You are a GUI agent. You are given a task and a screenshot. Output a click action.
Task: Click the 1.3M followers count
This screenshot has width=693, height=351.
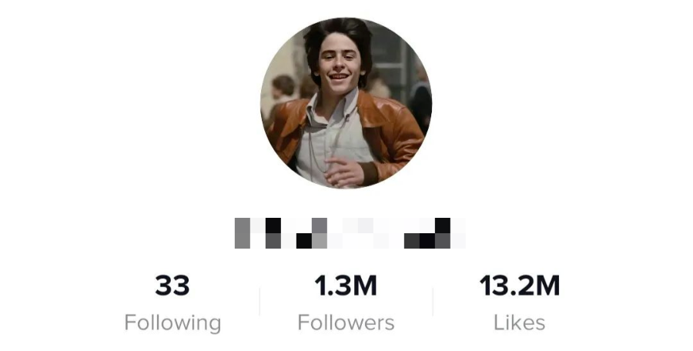pos(346,286)
